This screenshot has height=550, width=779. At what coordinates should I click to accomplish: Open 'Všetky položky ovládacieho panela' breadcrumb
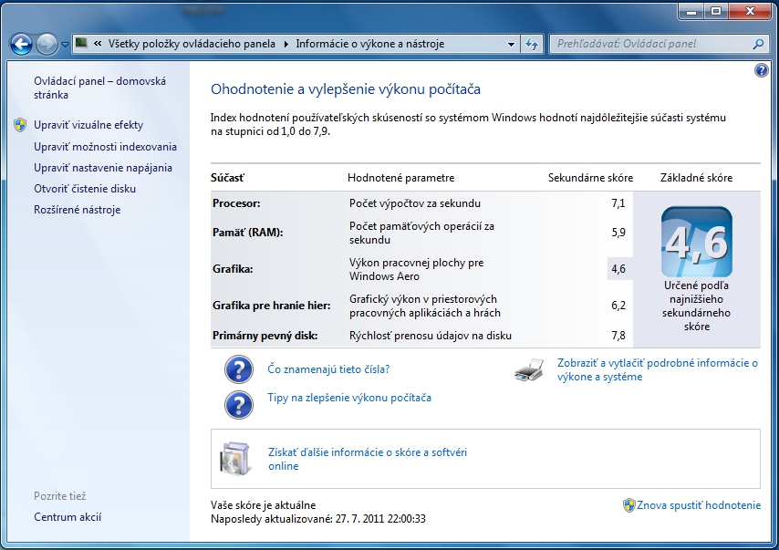pos(192,44)
